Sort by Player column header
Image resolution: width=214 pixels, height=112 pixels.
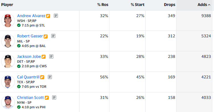[7, 5]
